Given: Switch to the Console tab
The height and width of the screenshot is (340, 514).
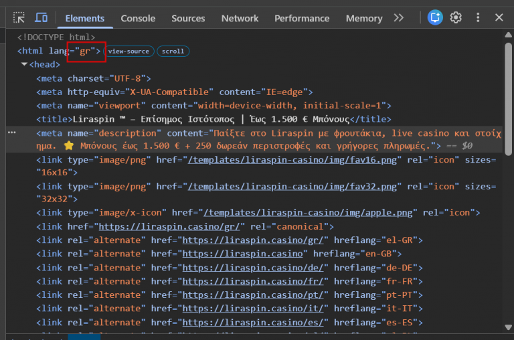Looking at the screenshot, I should 138,18.
